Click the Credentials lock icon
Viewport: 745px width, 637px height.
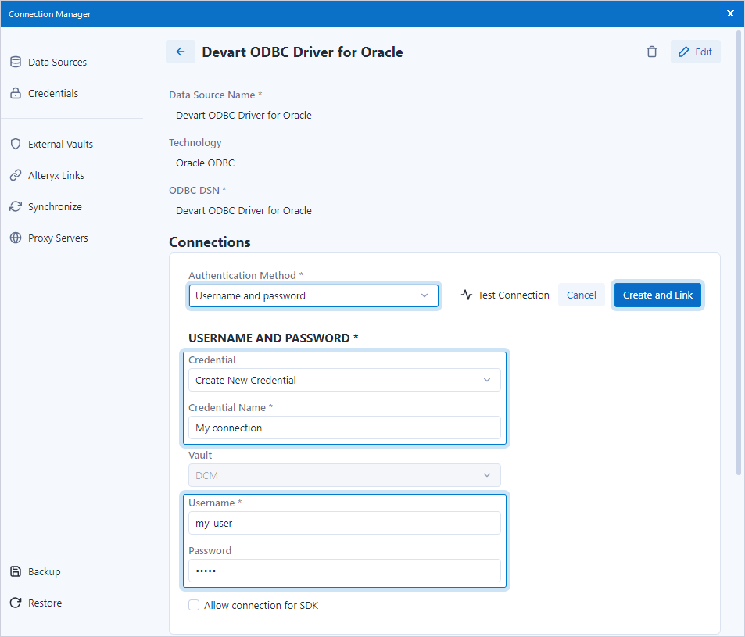pos(16,94)
